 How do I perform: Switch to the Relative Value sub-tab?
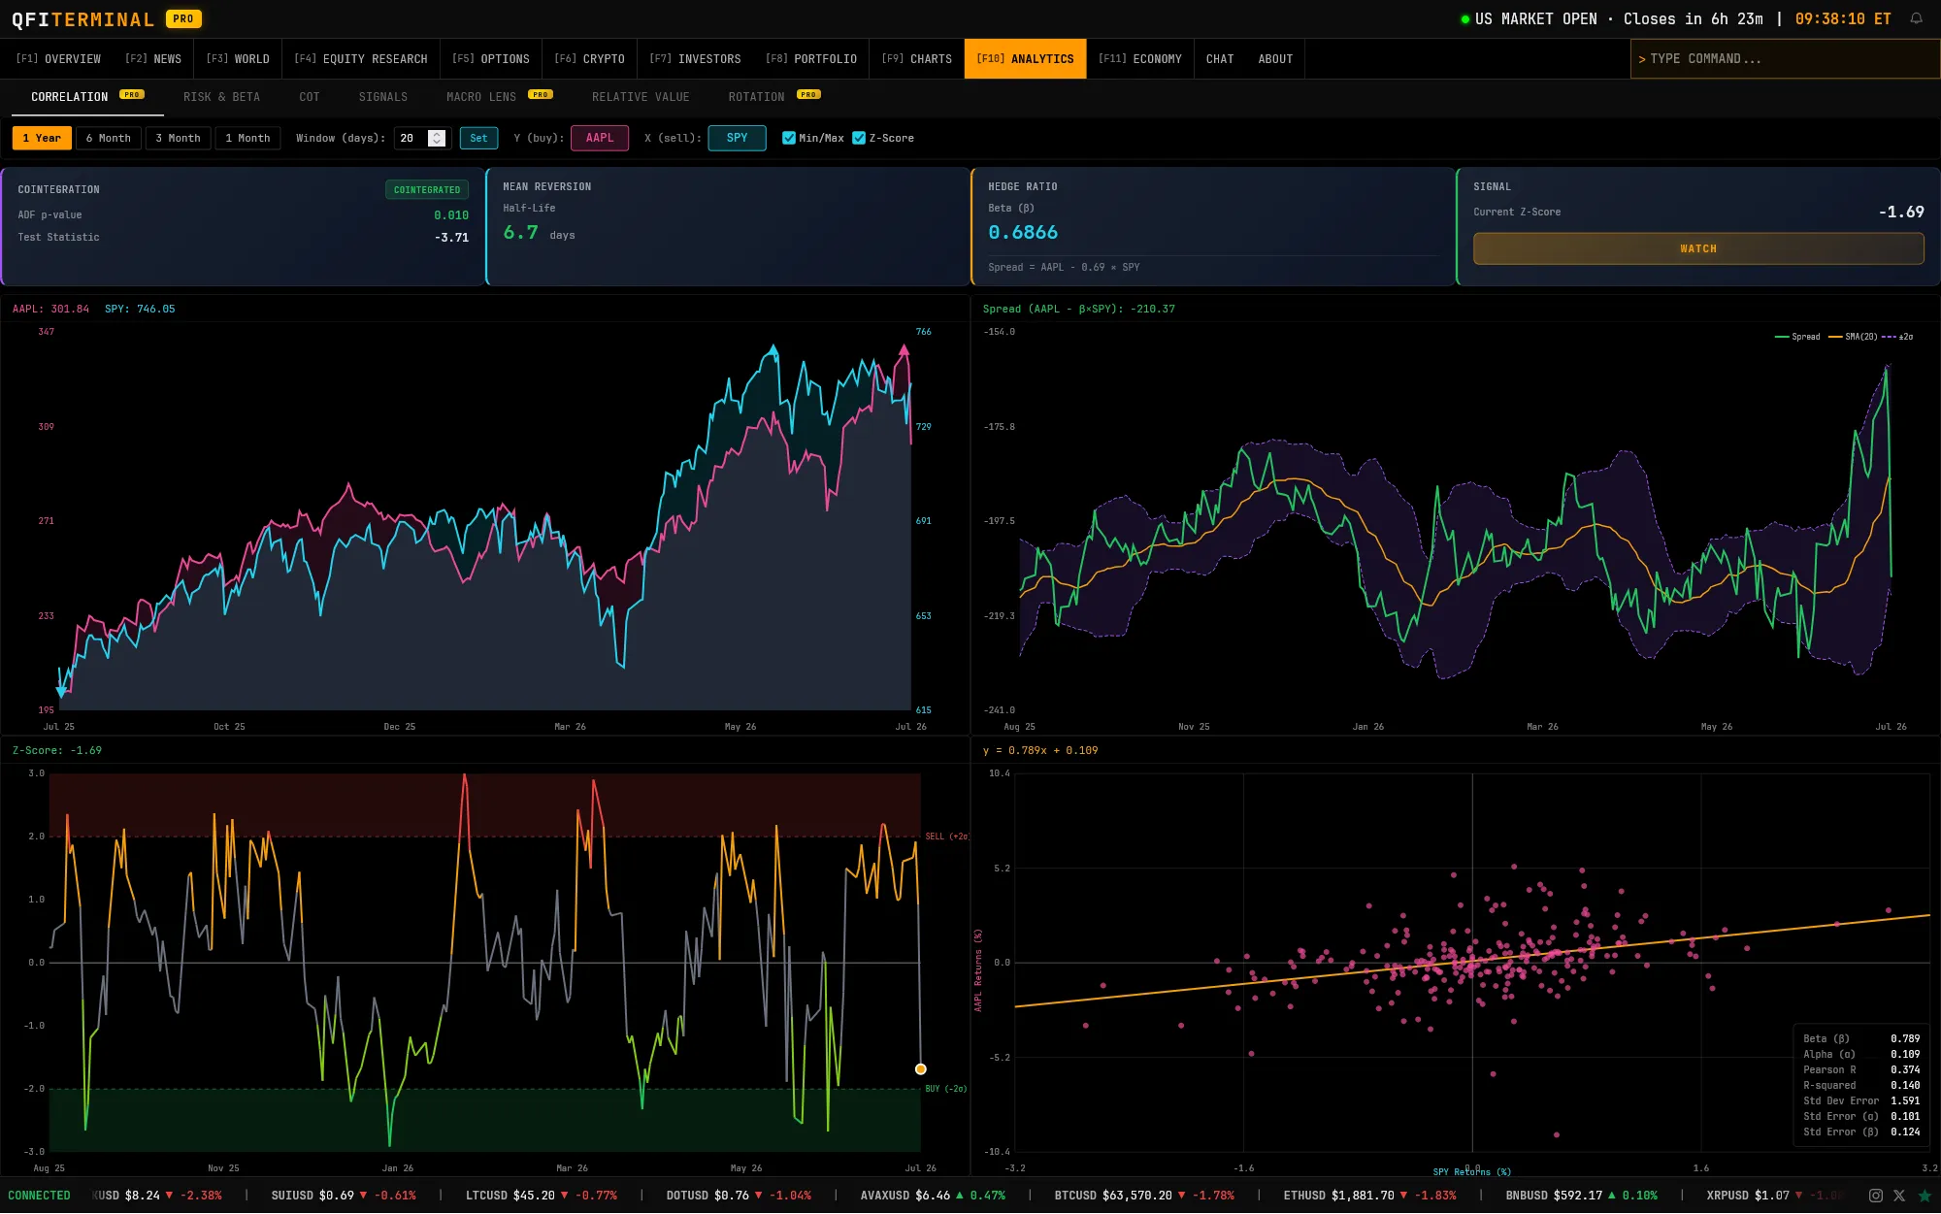tap(641, 97)
